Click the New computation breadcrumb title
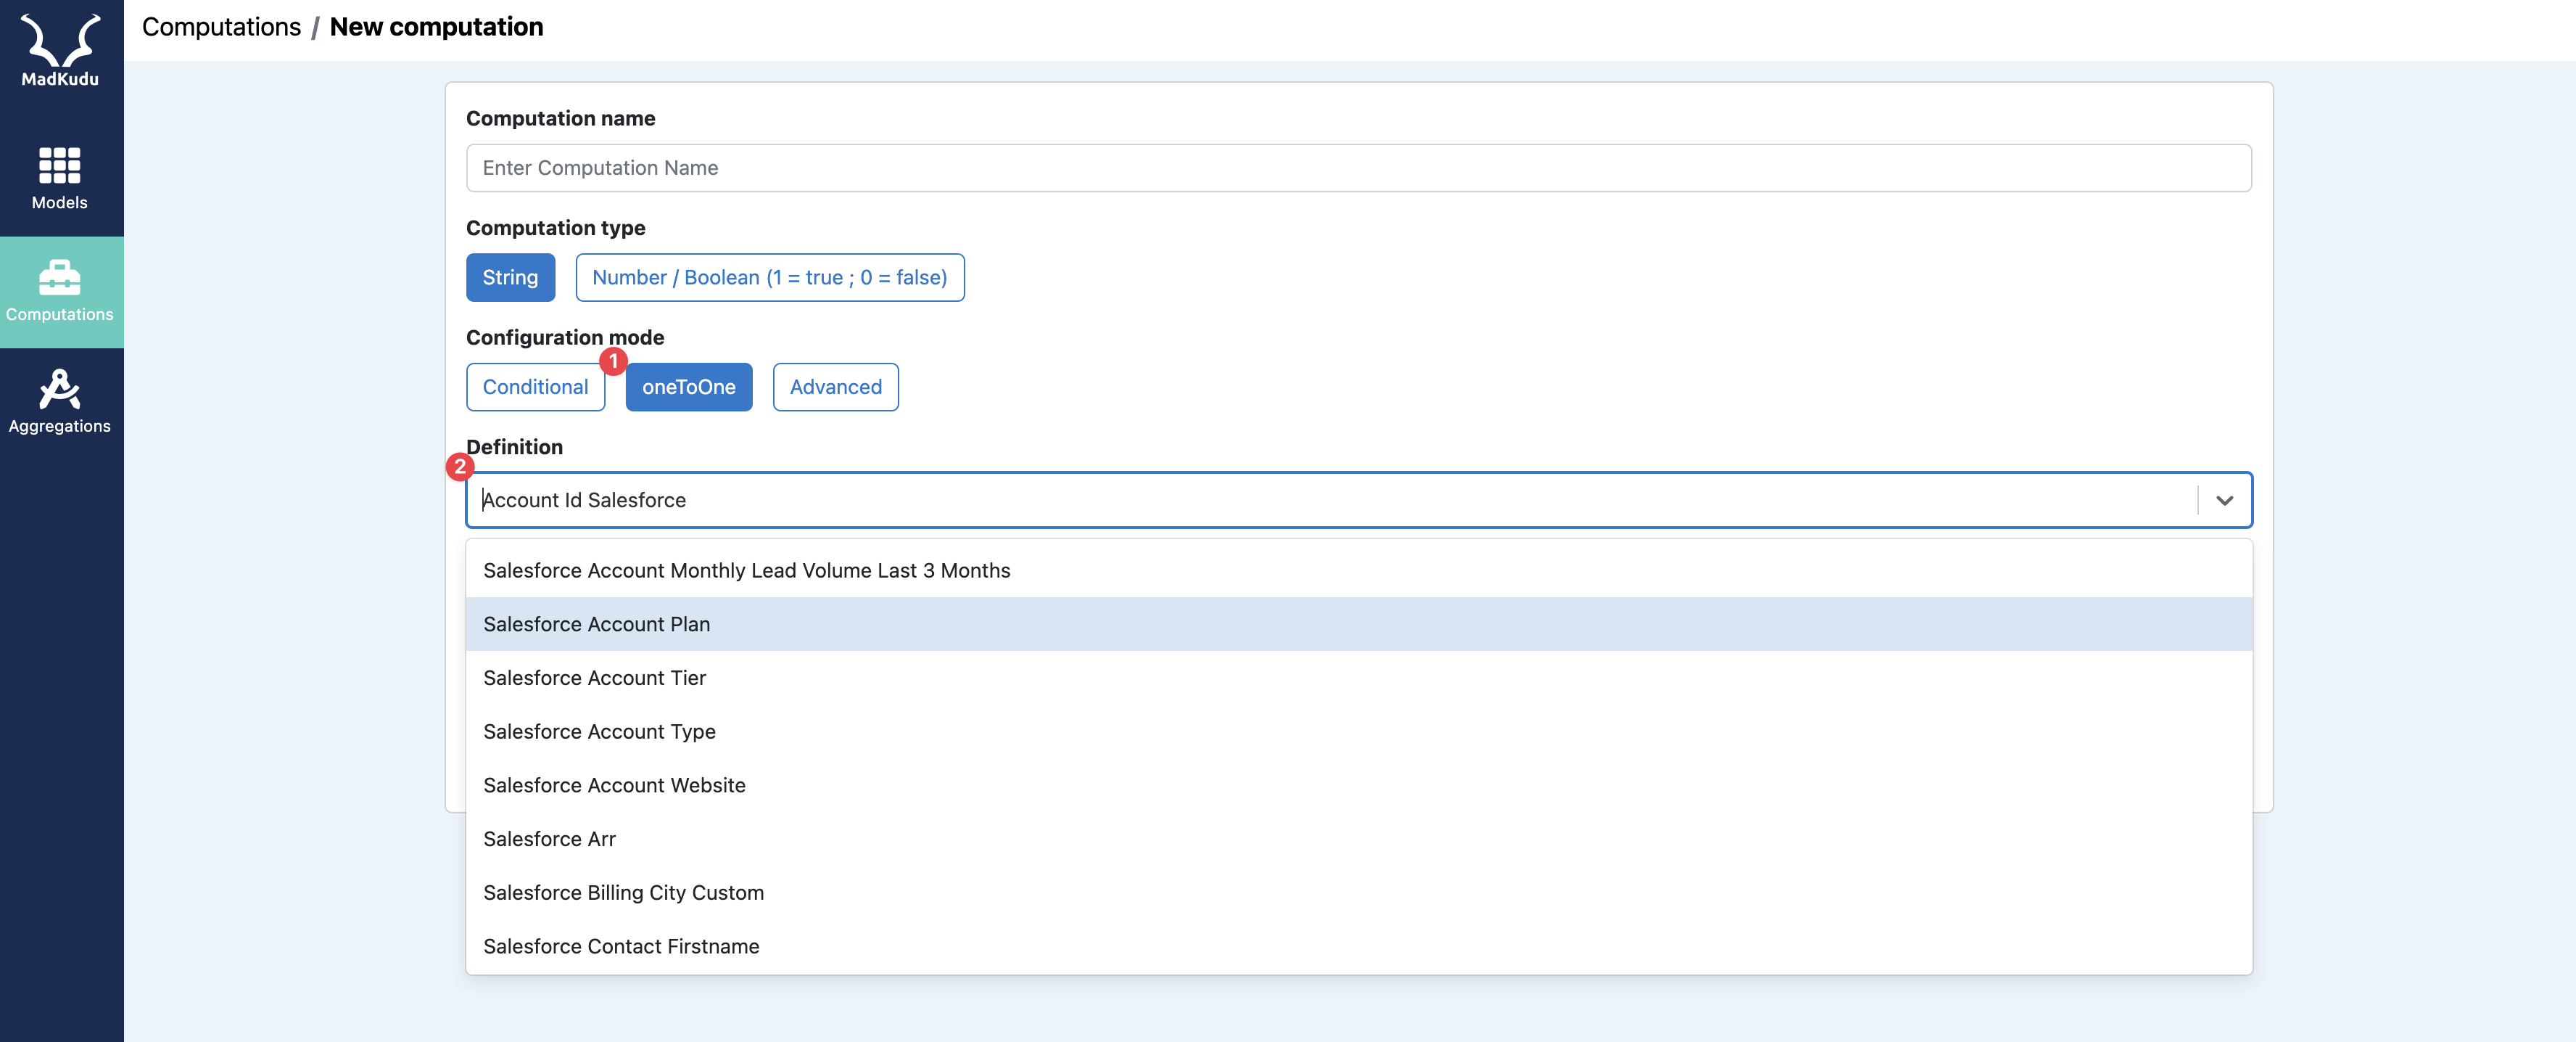 [436, 27]
